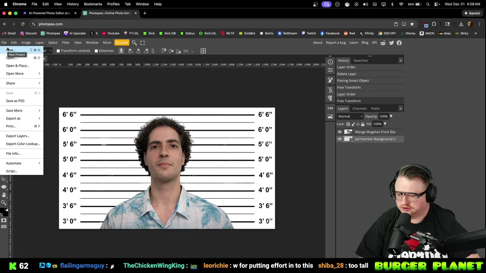Open the Character Tt panel icon
Screen dimensions: 486x273
click(x=330, y=90)
